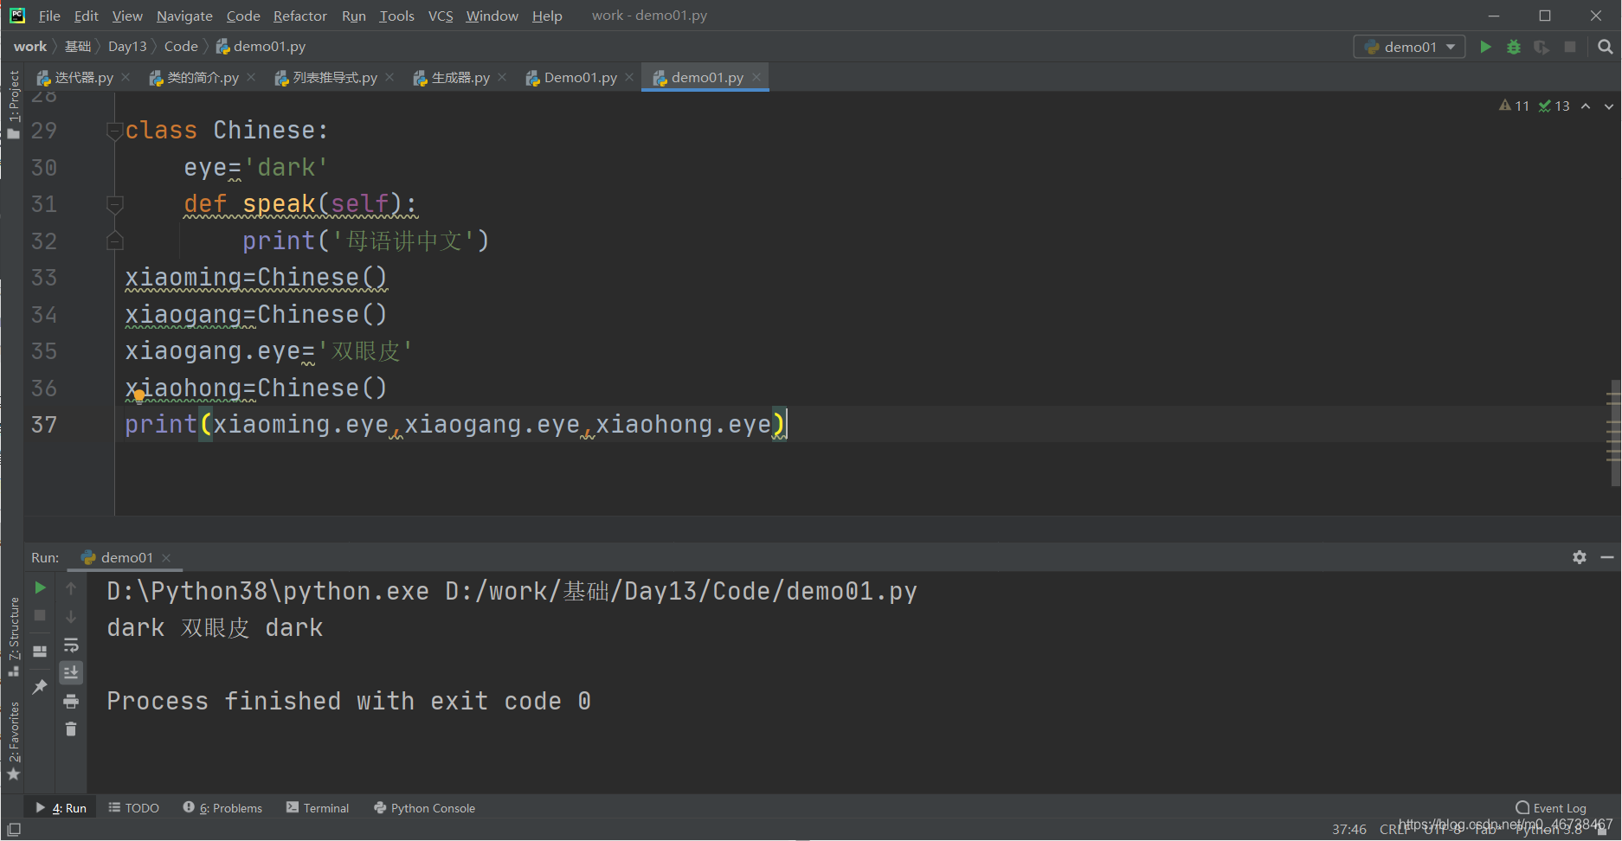Open the Project tool window sidebar tab
Viewport: 1622px width, 841px height.
point(13,104)
